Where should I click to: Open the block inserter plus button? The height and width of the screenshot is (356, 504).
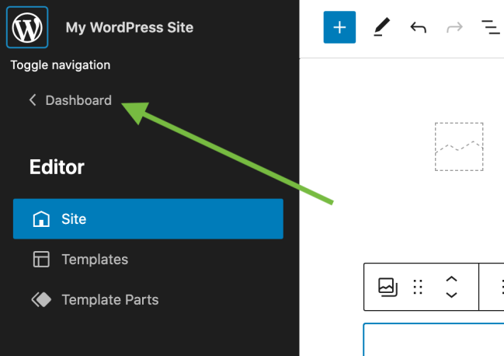[339, 28]
